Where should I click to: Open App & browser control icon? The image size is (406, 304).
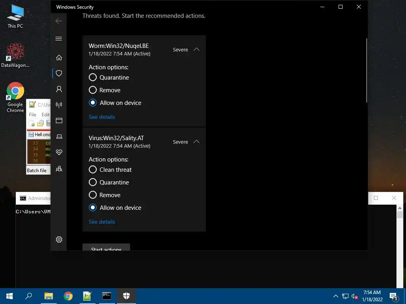(59, 120)
